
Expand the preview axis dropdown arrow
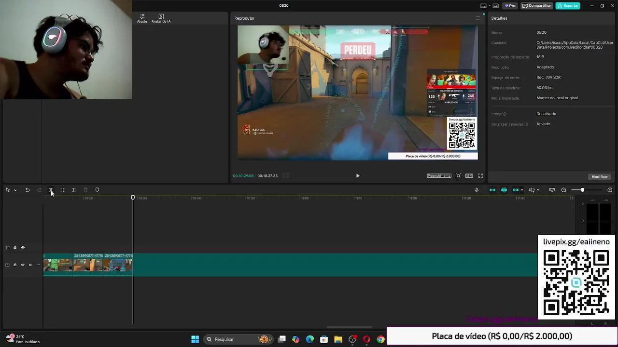point(538,190)
